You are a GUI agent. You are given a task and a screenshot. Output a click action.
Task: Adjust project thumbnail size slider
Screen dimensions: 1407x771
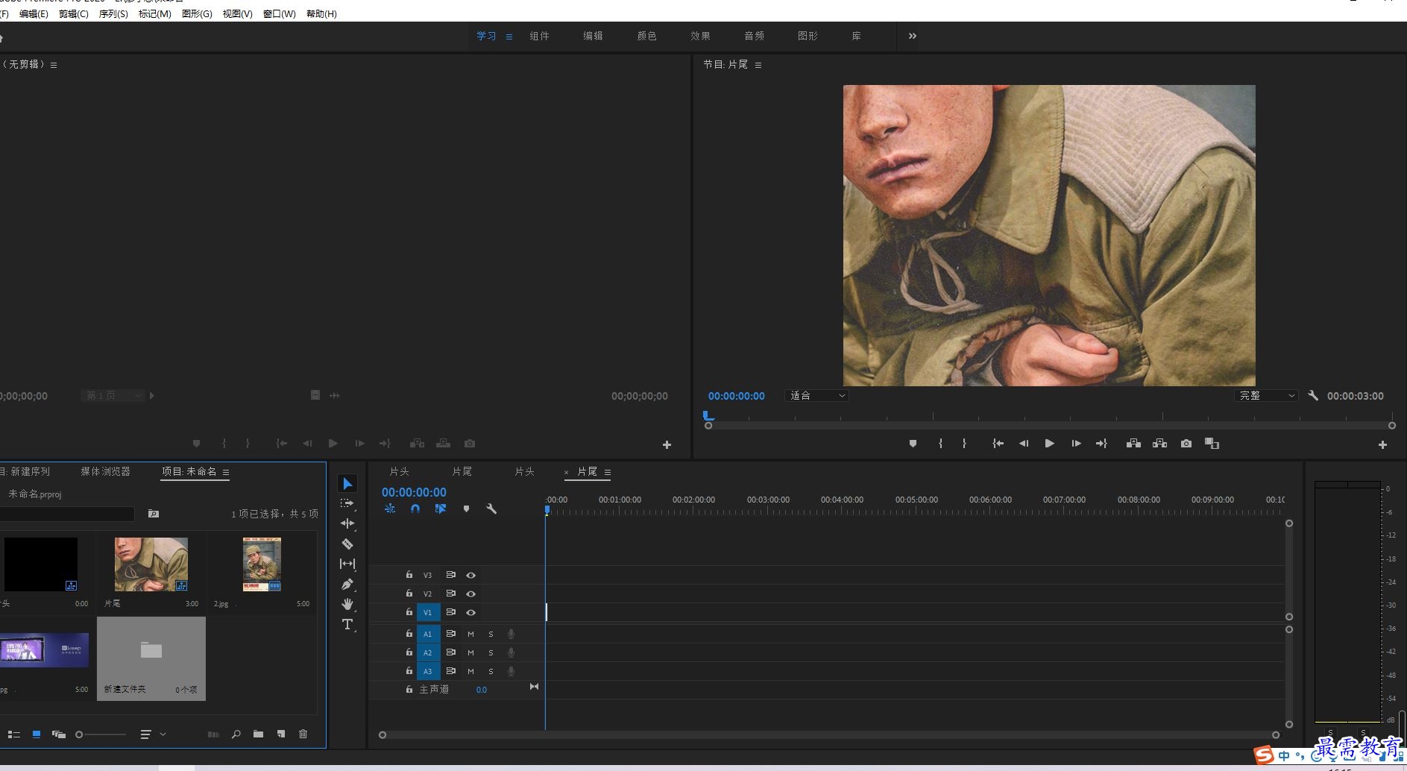(x=101, y=734)
